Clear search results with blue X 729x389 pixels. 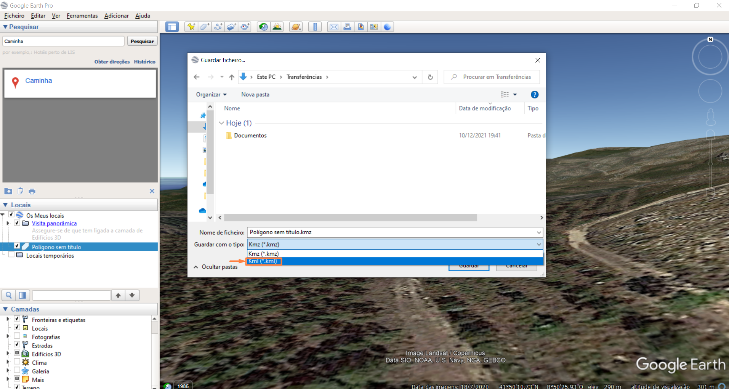152,191
